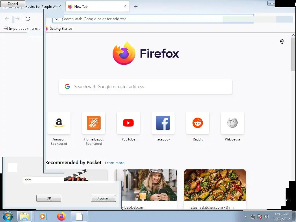This screenshot has width=296, height=222.
Task: Open the babbel.com Pocket story thumbnail
Action: click(146, 185)
